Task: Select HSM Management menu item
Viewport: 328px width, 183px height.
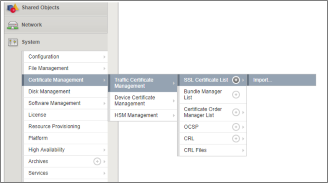Action: (x=136, y=115)
